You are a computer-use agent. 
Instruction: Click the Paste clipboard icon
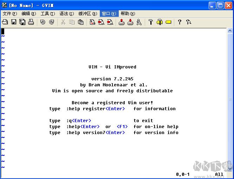point(81,22)
